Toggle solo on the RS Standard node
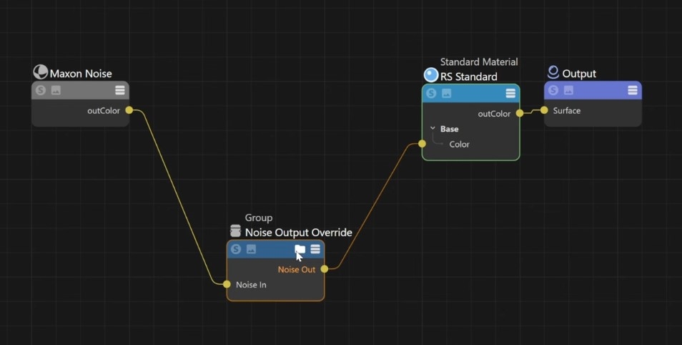This screenshot has height=345, width=682. pyautogui.click(x=431, y=94)
